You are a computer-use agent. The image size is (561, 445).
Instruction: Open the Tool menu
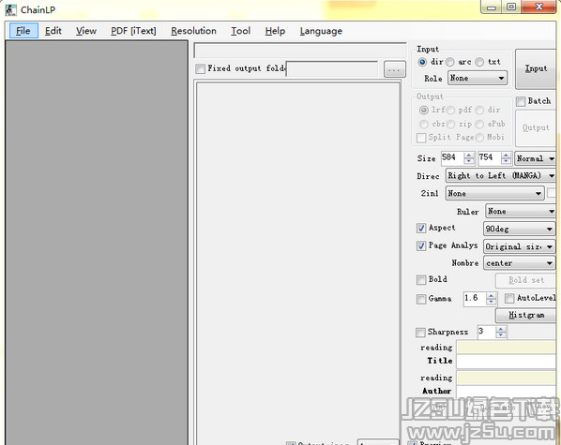240,31
